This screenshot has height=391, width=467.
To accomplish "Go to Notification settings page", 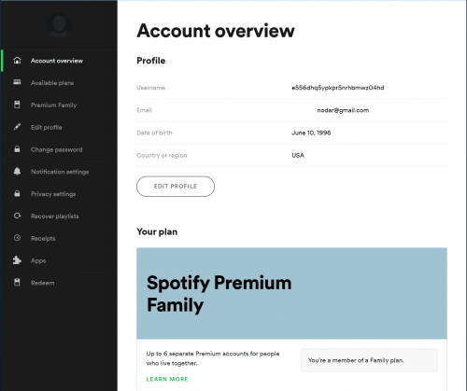I will 59,172.
